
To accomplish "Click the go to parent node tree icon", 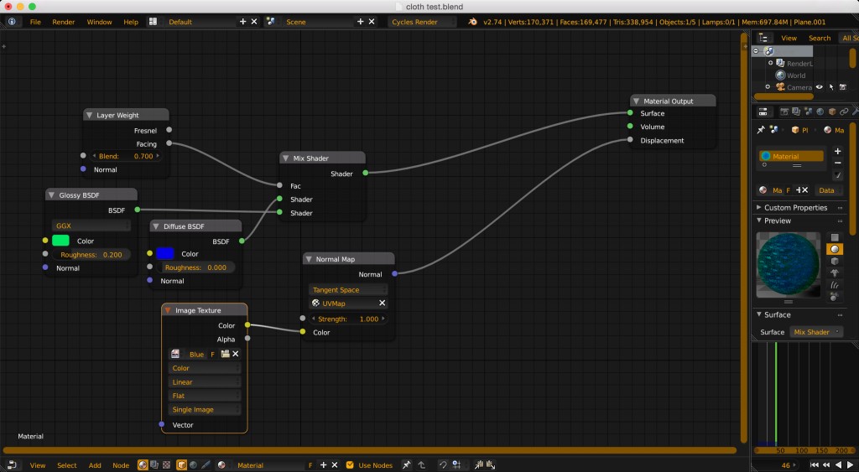I will (420, 464).
